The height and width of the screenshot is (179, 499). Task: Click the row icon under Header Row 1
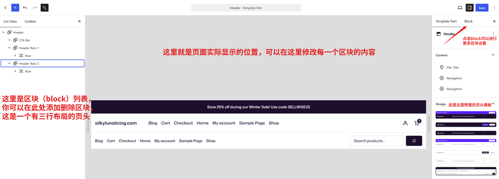(x=21, y=55)
